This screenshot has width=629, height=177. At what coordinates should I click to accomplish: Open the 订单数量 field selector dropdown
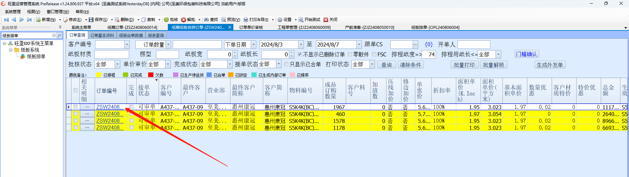click(x=168, y=45)
